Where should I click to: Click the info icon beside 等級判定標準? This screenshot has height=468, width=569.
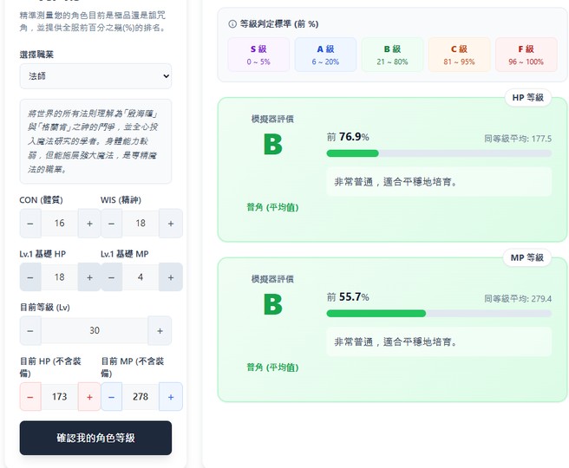[x=232, y=24]
